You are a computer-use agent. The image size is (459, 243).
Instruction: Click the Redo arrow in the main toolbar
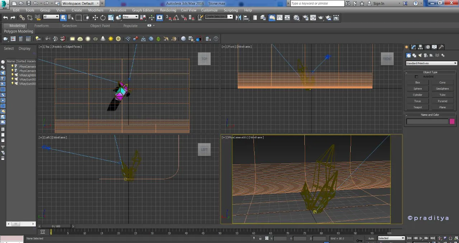pos(13,18)
